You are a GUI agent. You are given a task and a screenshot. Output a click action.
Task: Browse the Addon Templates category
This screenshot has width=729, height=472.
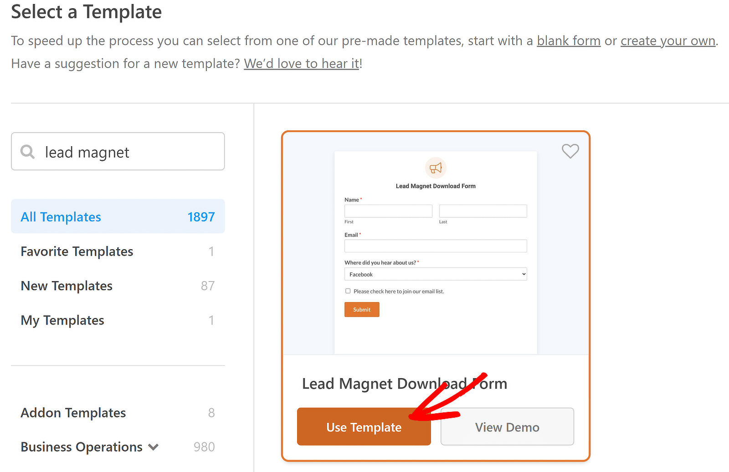73,413
